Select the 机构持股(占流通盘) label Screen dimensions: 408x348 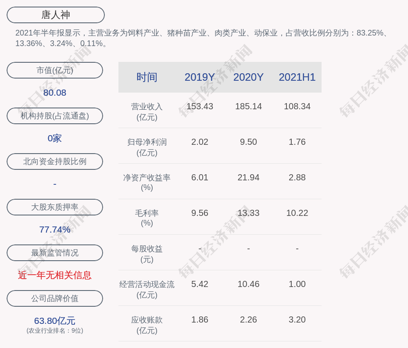coord(55,116)
